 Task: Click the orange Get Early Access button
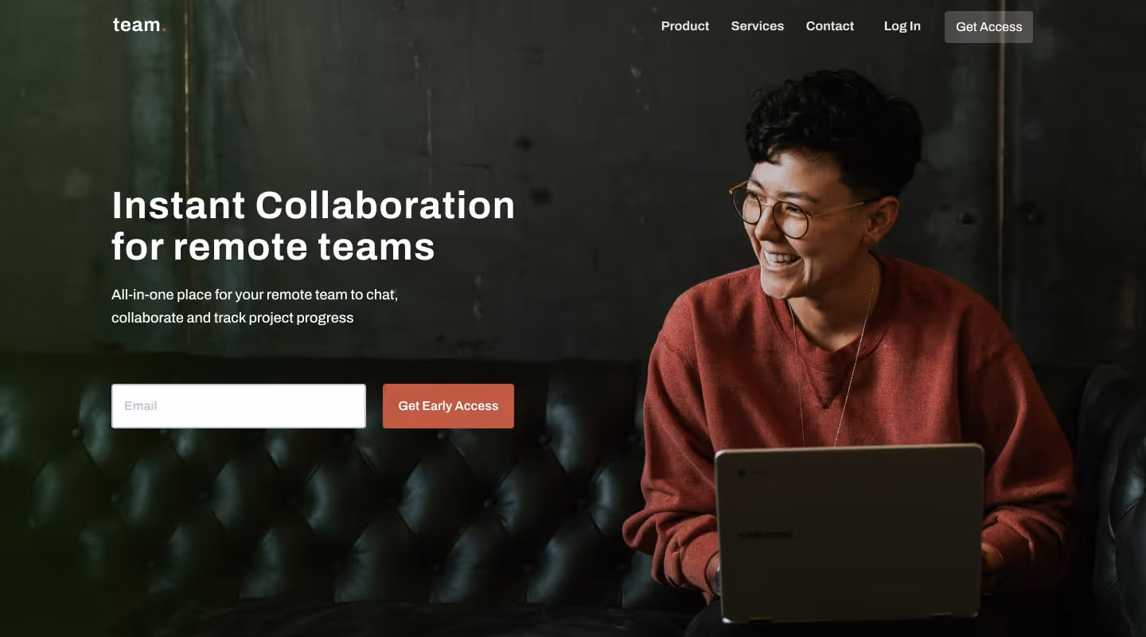coord(448,406)
